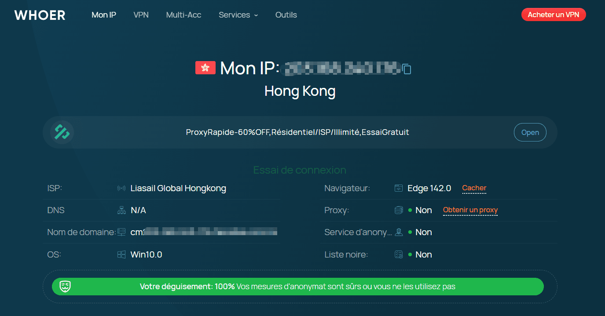
Task: Click the ProxyRapide logo icon
Action: tap(61, 132)
